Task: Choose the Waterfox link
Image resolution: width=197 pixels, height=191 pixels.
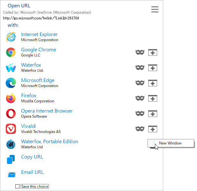Action: tap(31, 65)
